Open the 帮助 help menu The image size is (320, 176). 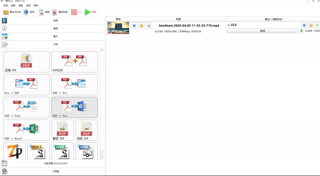tap(36, 6)
